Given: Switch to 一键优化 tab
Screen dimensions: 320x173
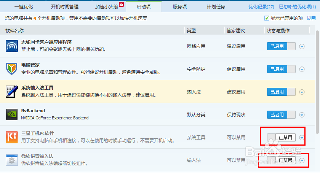Looking at the screenshot, I should pyautogui.click(x=24, y=7).
